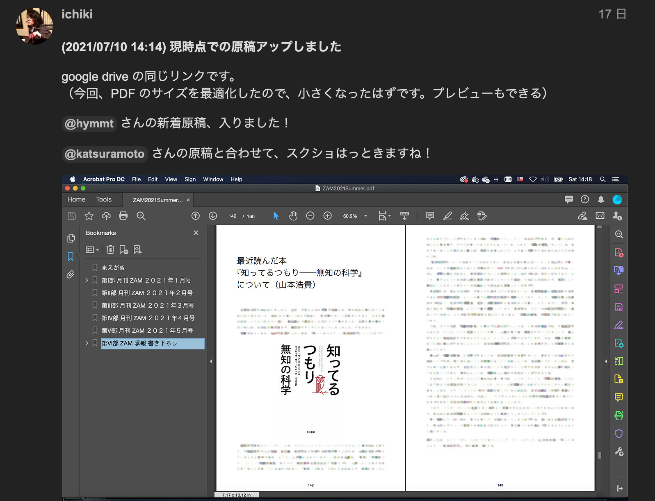Open notifications bell icon
Viewport: 655px width, 501px height.
601,199
